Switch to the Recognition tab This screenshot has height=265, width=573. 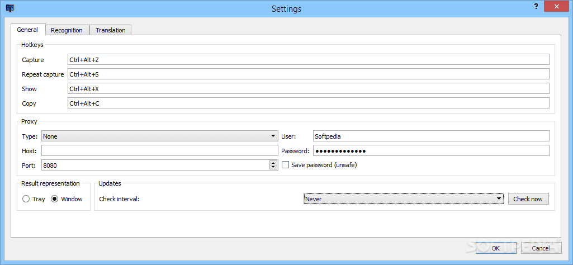coord(67,30)
